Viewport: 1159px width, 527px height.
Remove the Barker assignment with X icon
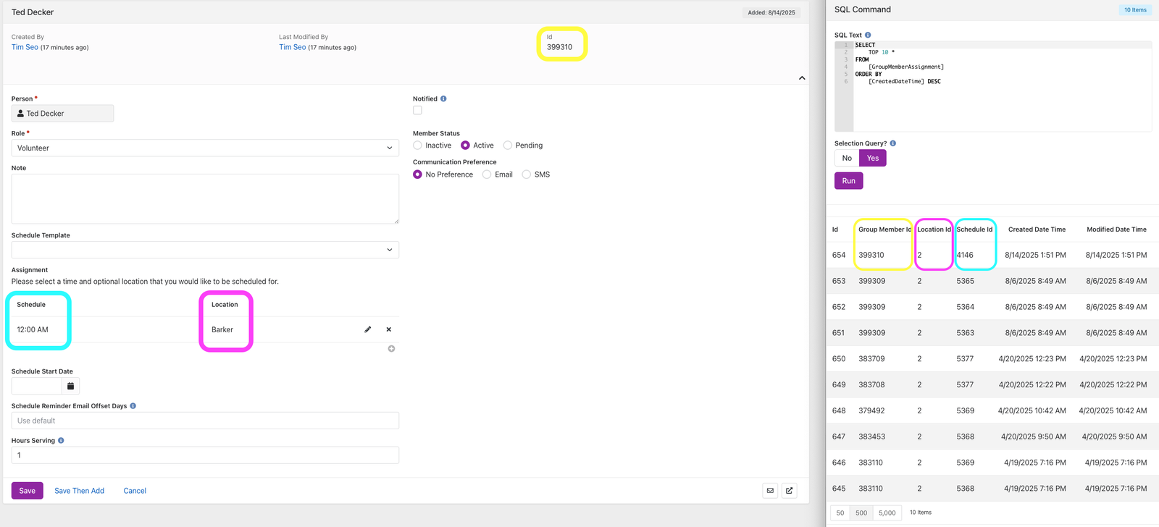click(x=389, y=329)
